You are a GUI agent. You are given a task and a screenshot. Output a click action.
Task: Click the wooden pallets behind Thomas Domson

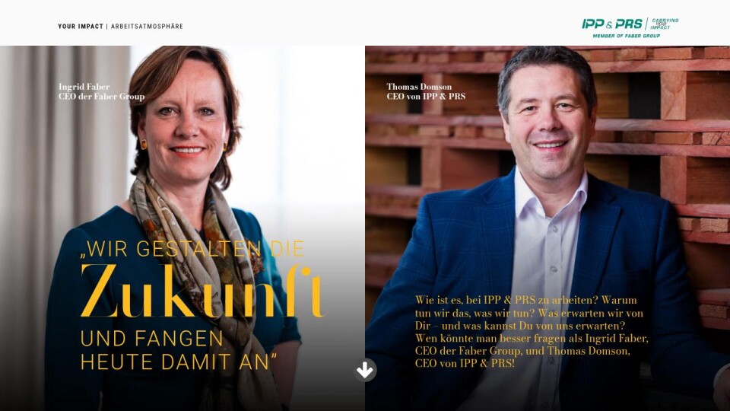(x=661, y=116)
